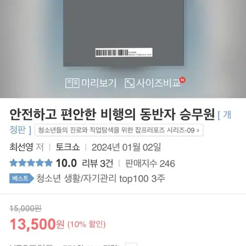Tap the 사이즈비교 size compare arrow icon
This screenshot has width=246, height=246.
point(129,83)
